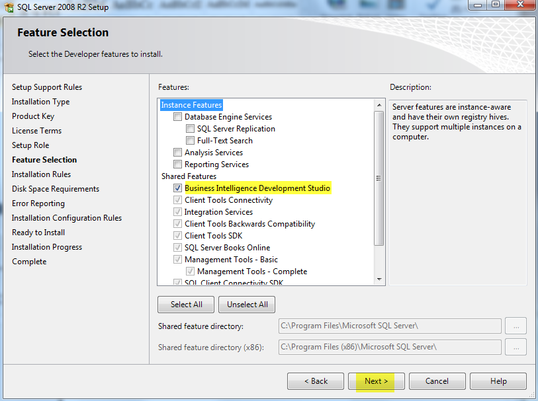Select Setup Support Rules step

47,87
